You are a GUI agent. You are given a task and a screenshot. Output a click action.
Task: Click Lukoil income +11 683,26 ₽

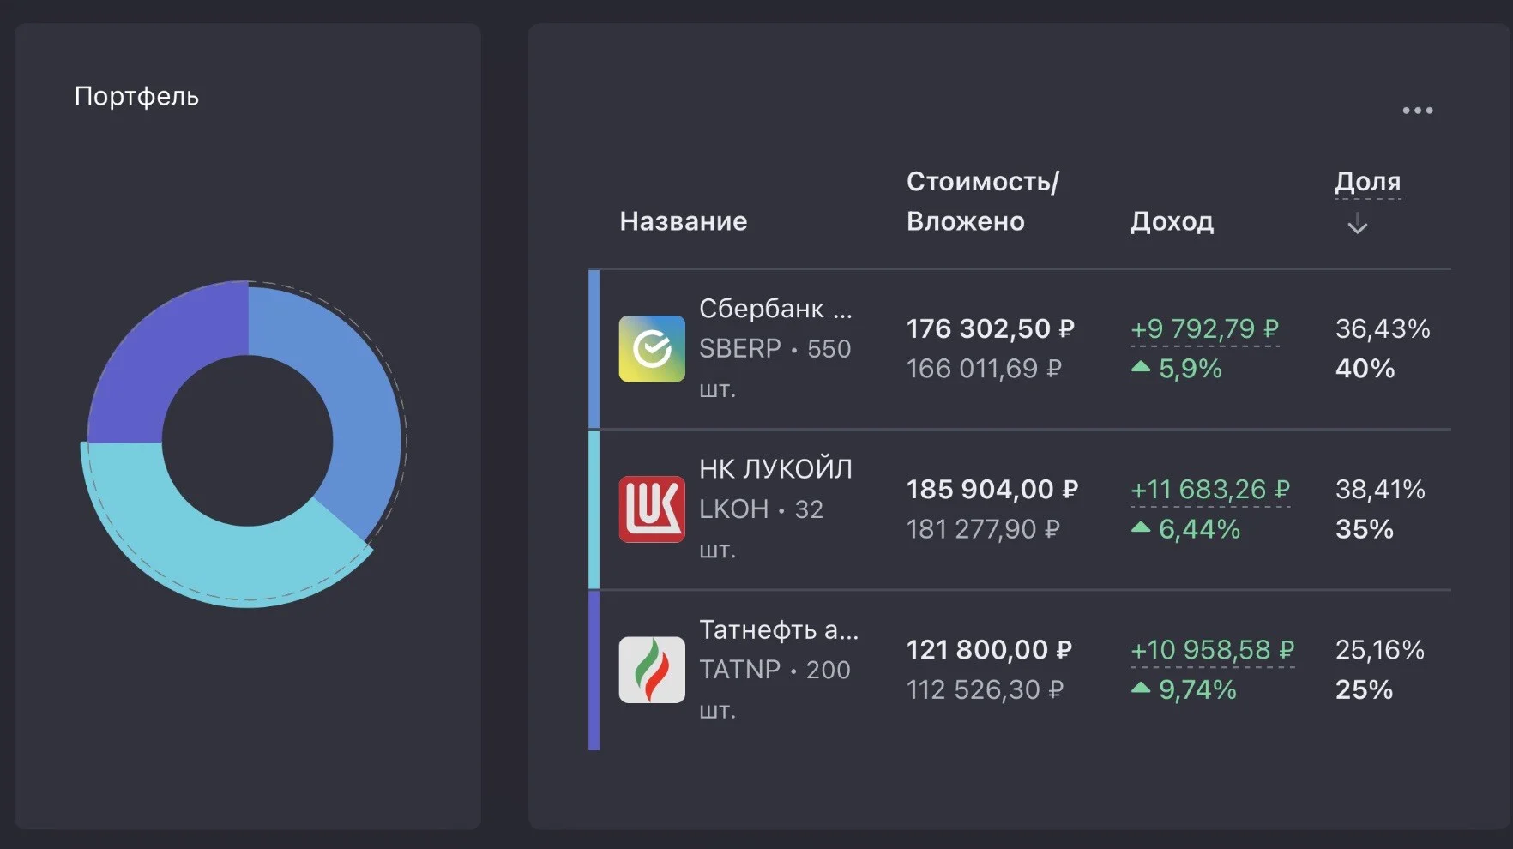pos(1209,489)
